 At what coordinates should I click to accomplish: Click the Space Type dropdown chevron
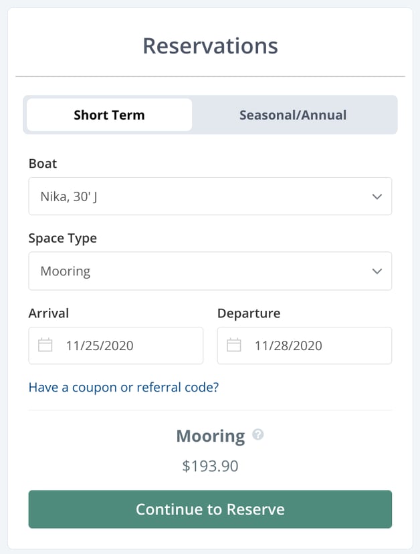(378, 271)
